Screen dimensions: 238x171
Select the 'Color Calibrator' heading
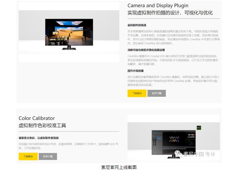37,118
